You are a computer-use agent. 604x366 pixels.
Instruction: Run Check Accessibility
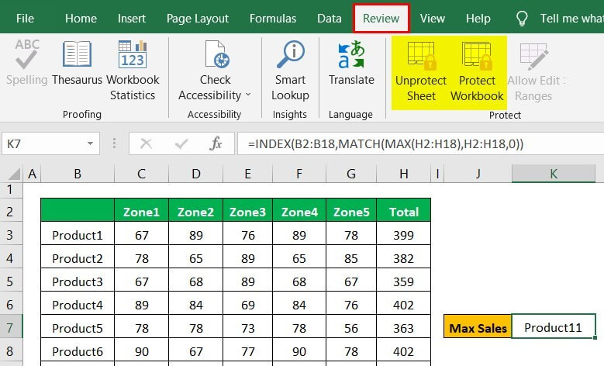click(215, 70)
